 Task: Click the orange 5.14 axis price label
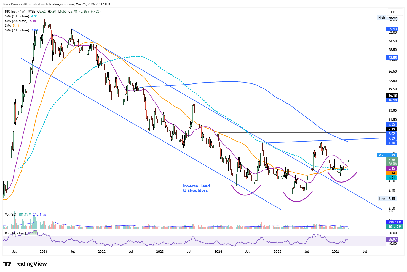[x=392, y=173]
